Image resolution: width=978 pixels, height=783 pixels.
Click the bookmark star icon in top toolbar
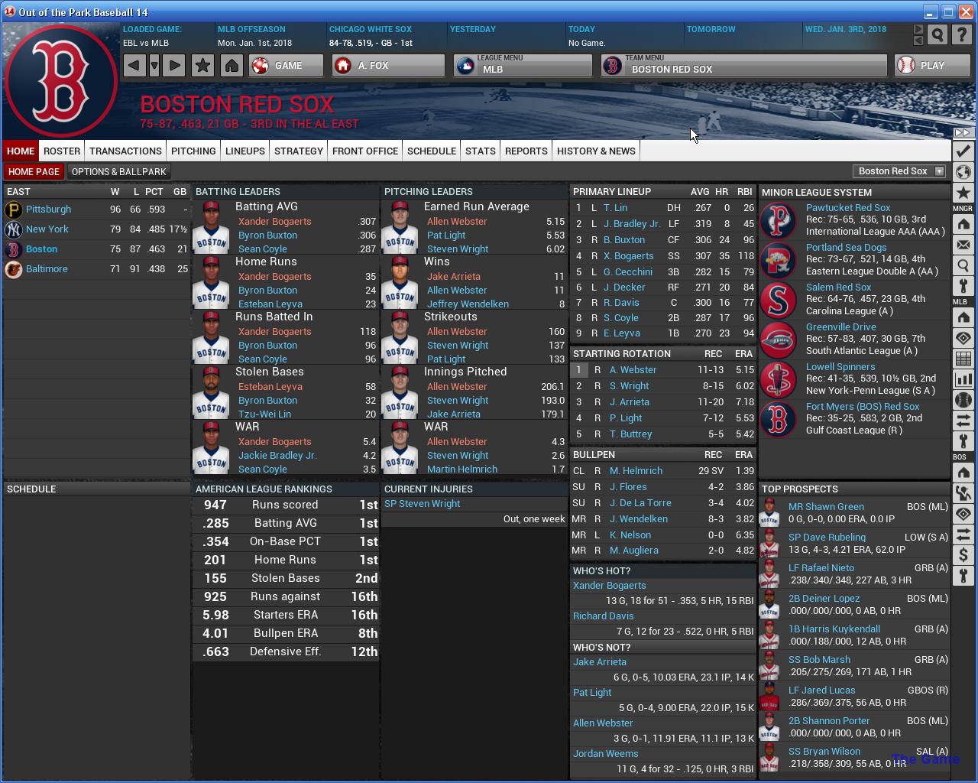point(202,66)
